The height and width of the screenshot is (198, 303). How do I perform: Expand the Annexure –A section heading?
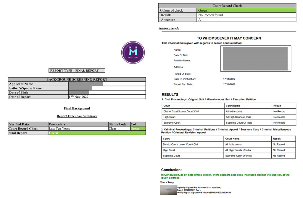point(168,28)
